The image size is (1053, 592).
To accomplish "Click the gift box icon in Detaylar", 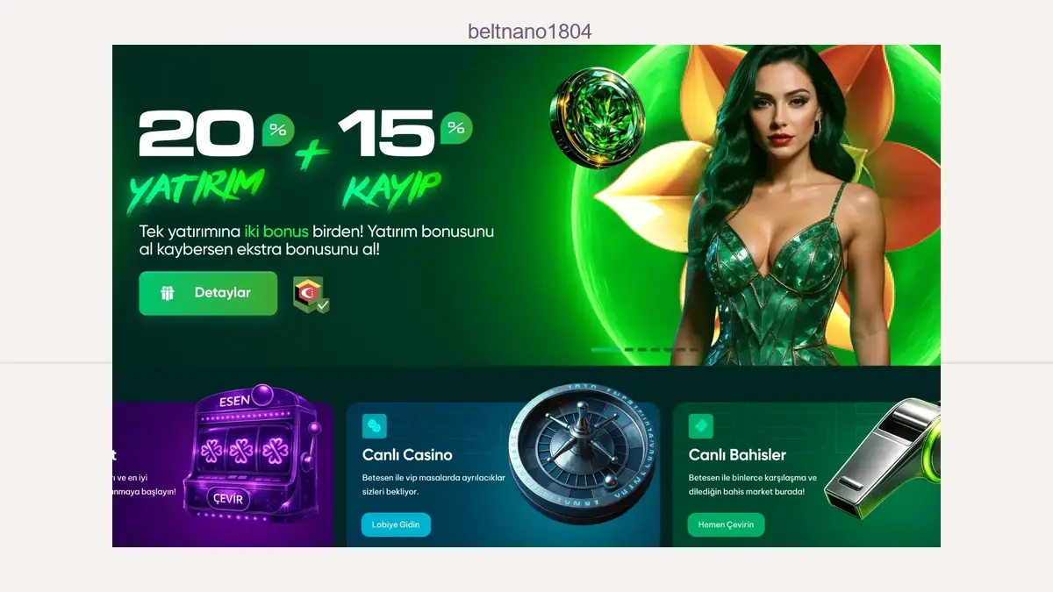I will pyautogui.click(x=168, y=293).
